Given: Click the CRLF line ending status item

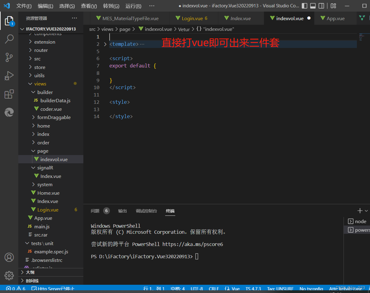Looking at the screenshot, I should pos(214,289).
